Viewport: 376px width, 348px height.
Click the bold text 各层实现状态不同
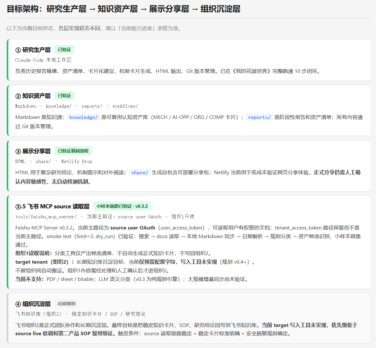coord(79,28)
